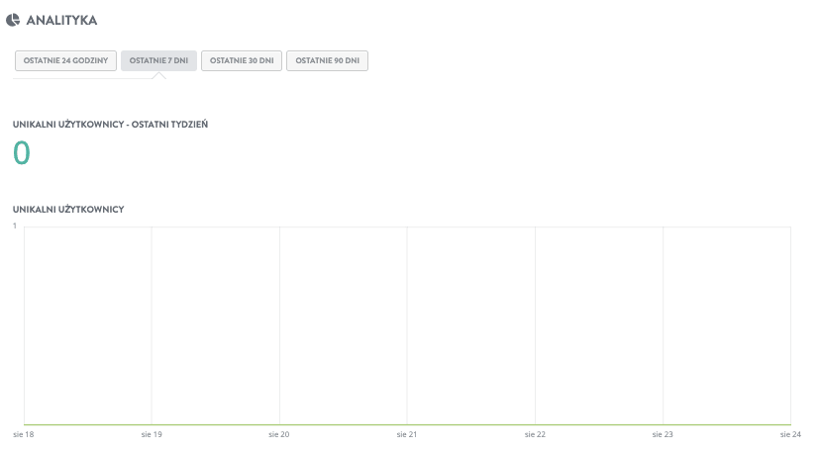Select the sie 19 axis label
The height and width of the screenshot is (451, 821).
(152, 434)
